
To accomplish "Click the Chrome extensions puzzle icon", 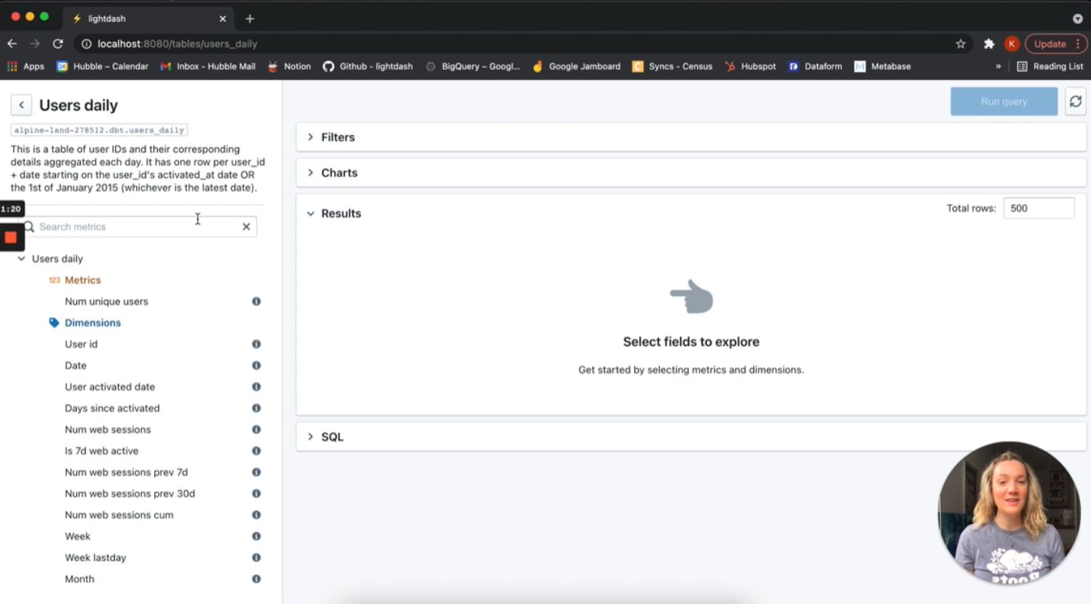I will (x=989, y=44).
